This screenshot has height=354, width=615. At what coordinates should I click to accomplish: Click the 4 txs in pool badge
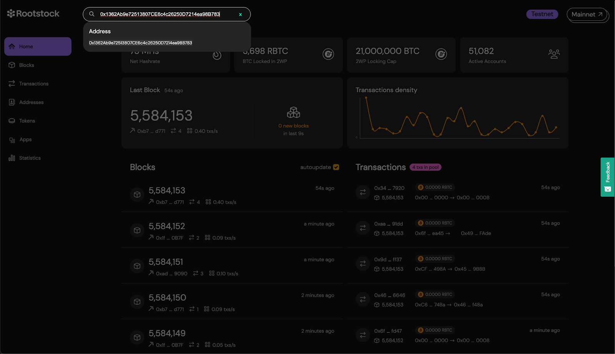pyautogui.click(x=425, y=167)
